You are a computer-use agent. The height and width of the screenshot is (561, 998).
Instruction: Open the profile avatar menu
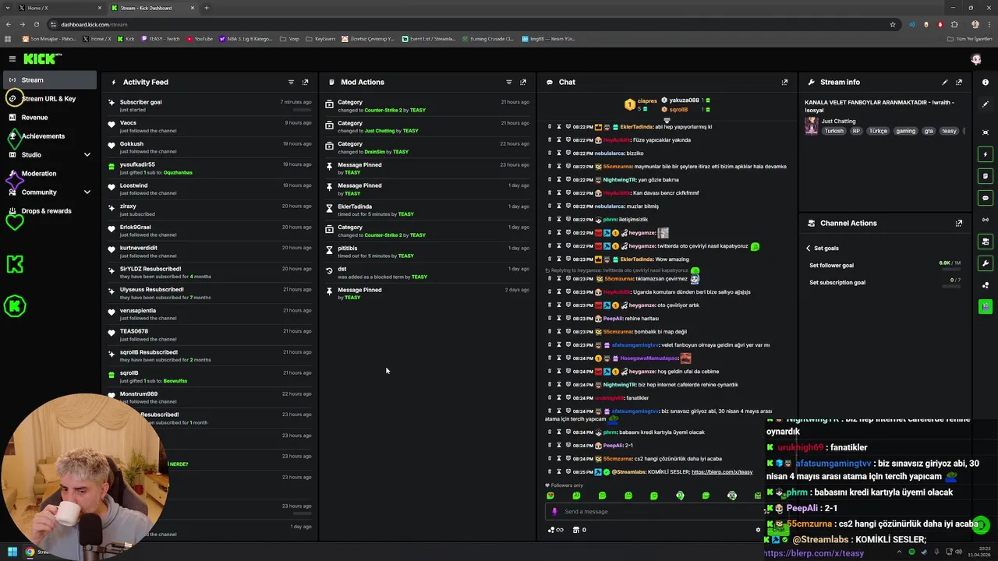pos(976,59)
